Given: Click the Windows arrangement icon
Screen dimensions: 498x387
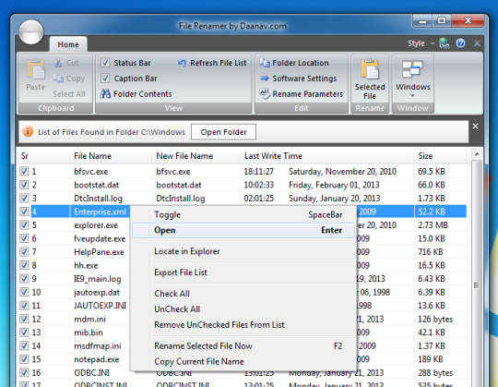Looking at the screenshot, I should point(412,69).
